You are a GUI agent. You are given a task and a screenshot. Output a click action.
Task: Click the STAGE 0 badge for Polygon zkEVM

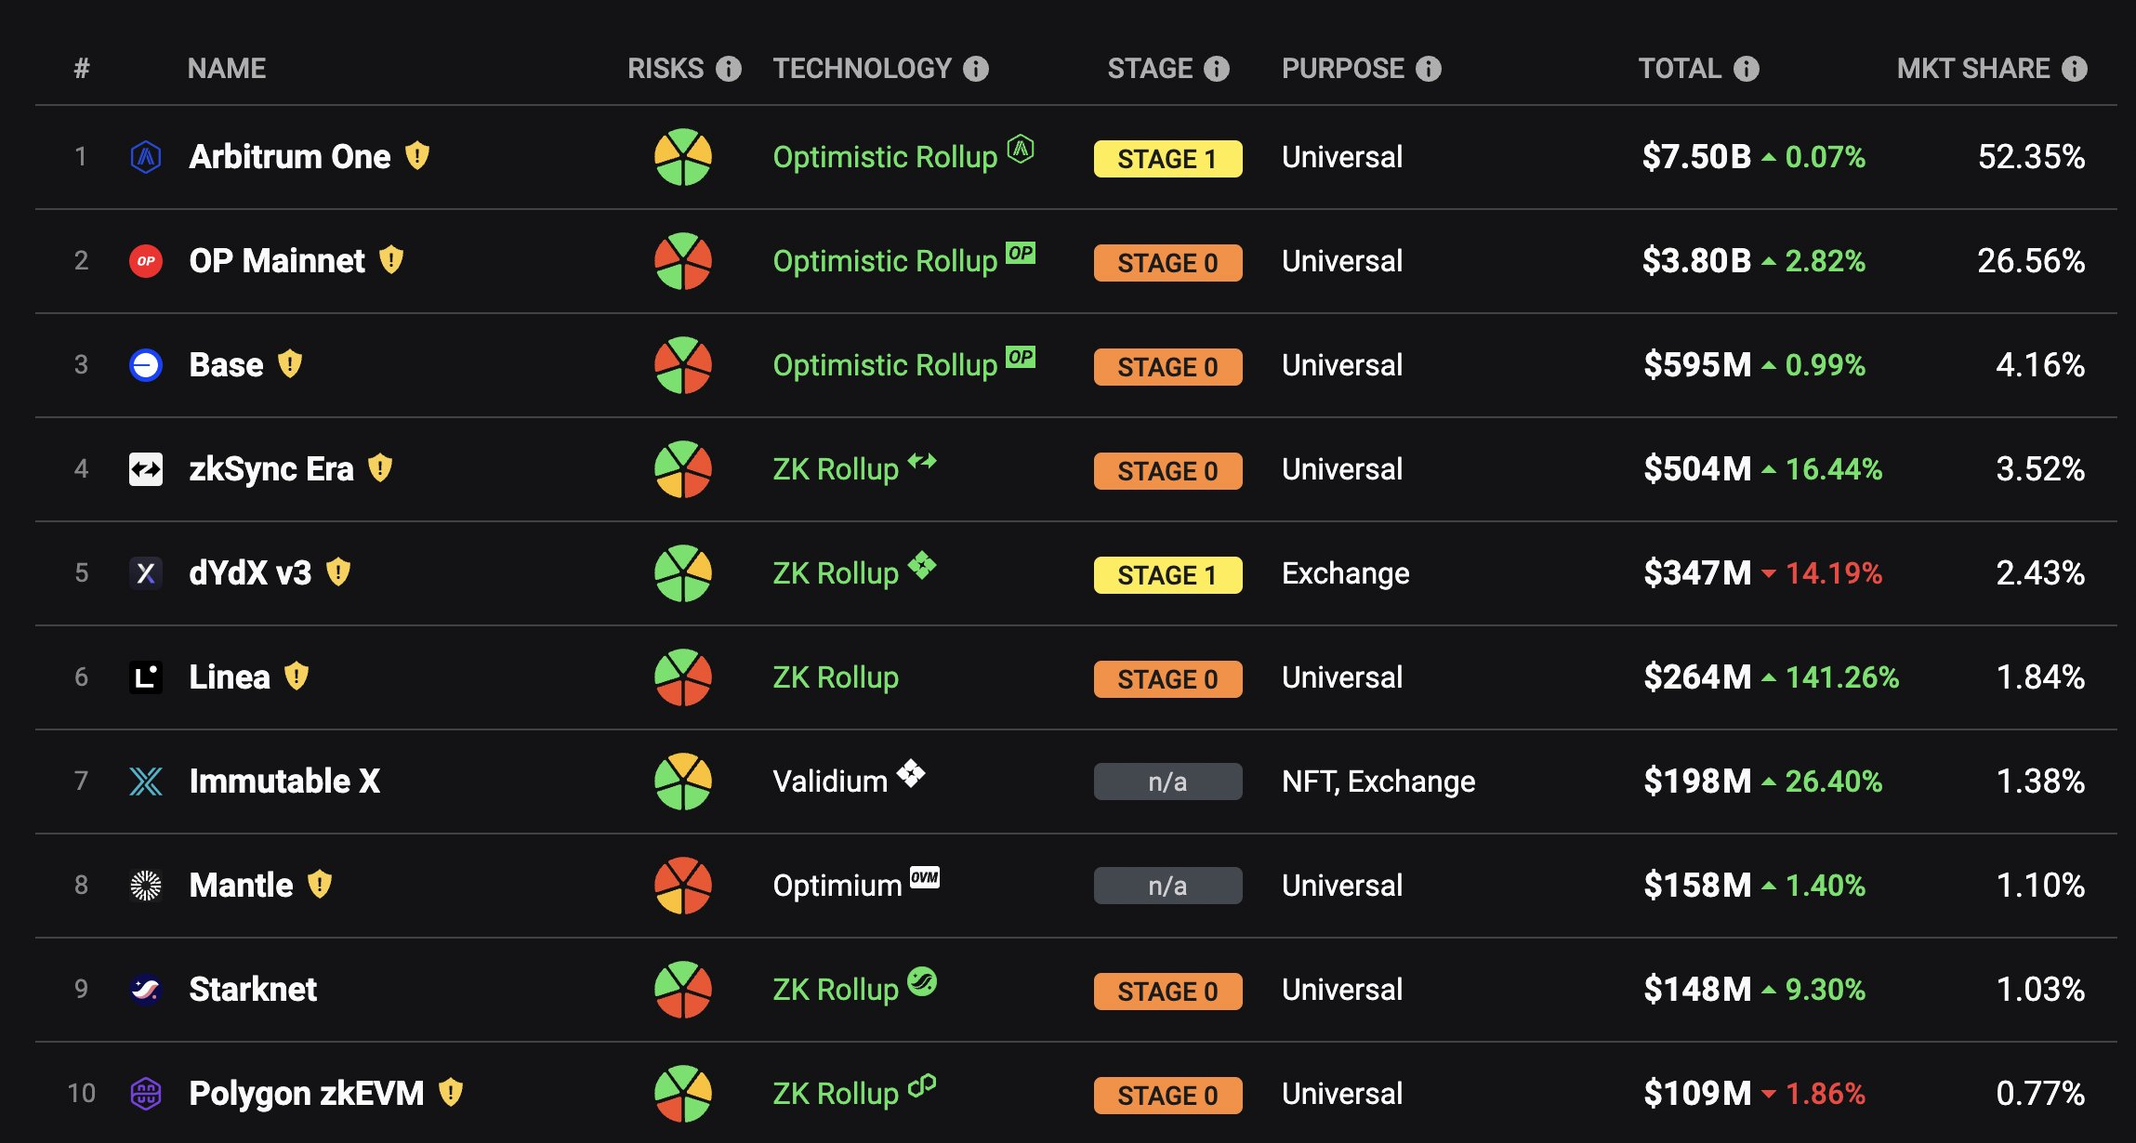pyautogui.click(x=1167, y=1096)
